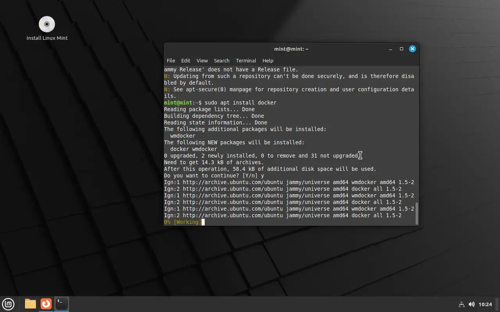Click the 'sudo apt install docker' command text

(241, 103)
